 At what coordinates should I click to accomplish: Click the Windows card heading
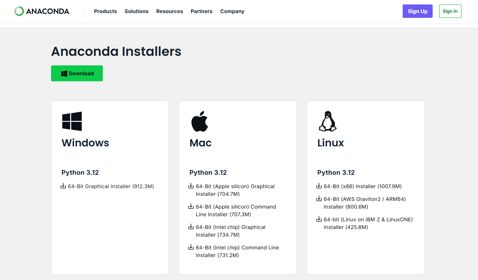coord(85,143)
